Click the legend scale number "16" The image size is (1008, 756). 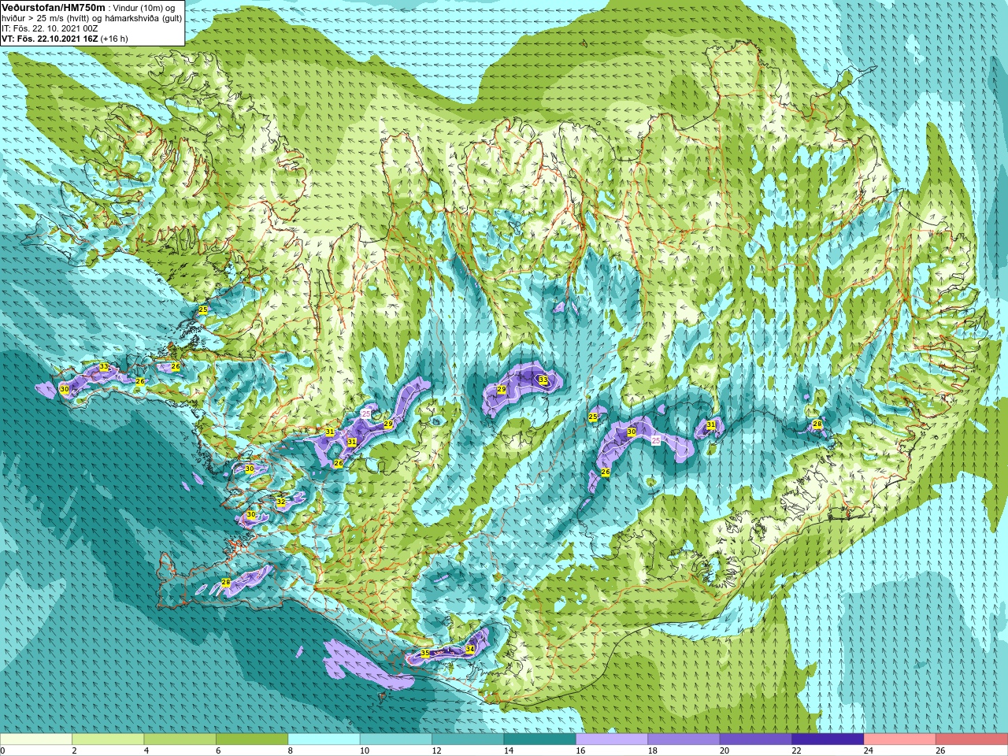coord(580,751)
